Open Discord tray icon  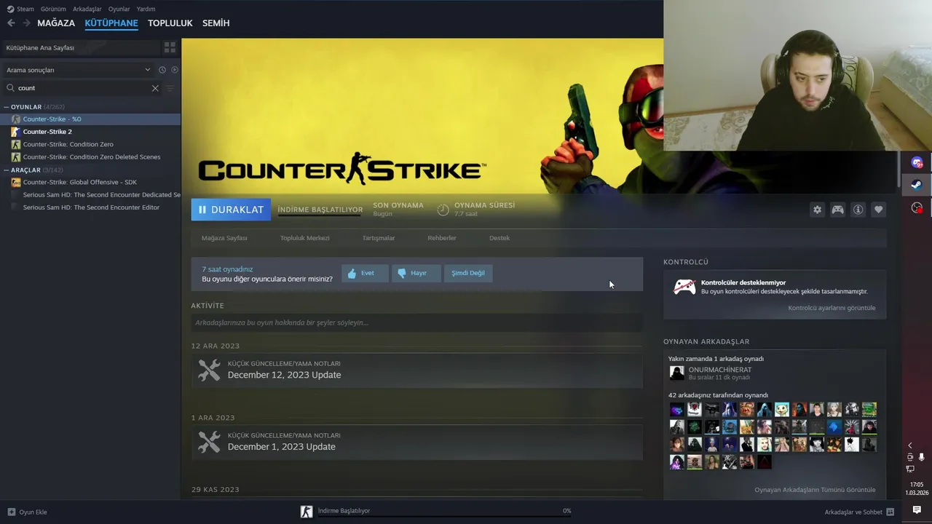point(917,163)
